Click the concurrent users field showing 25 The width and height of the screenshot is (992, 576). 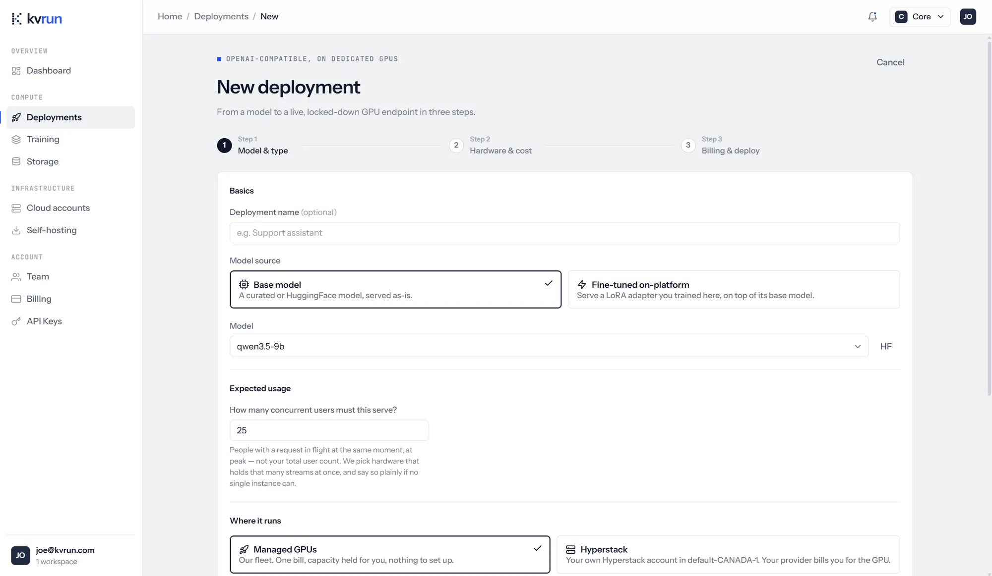(x=329, y=430)
